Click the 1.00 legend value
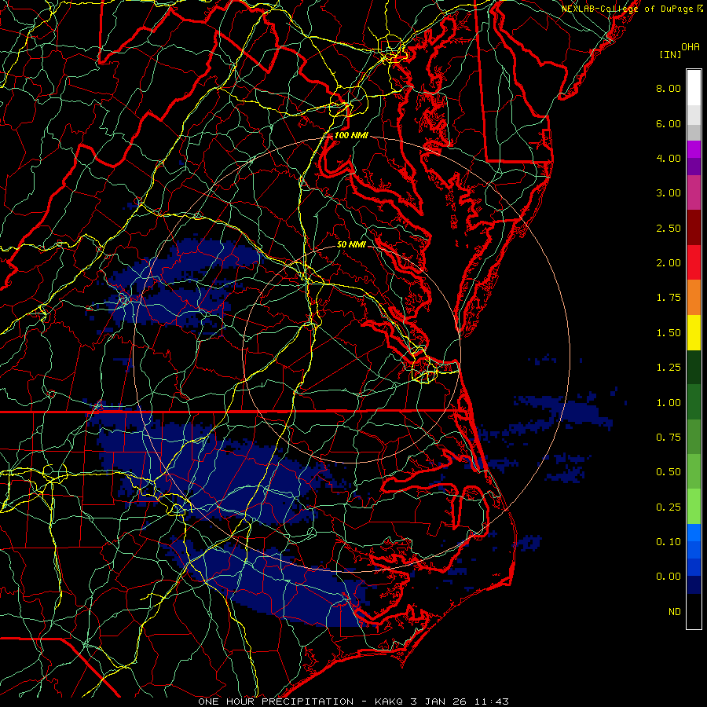Viewport: 707px width, 707px height. coord(669,403)
